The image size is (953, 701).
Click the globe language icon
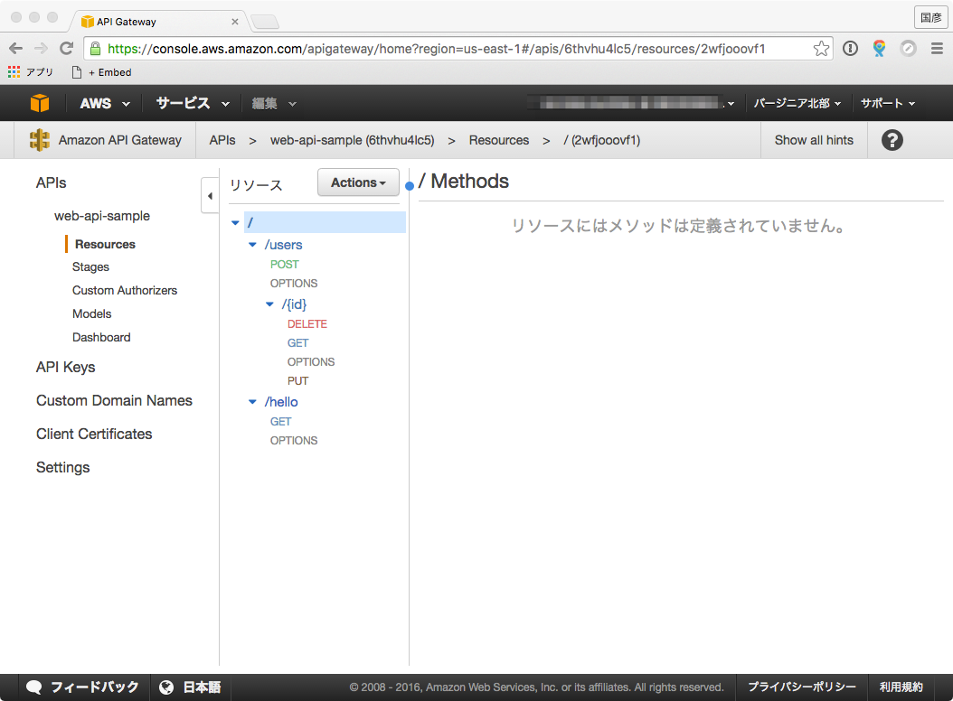166,687
